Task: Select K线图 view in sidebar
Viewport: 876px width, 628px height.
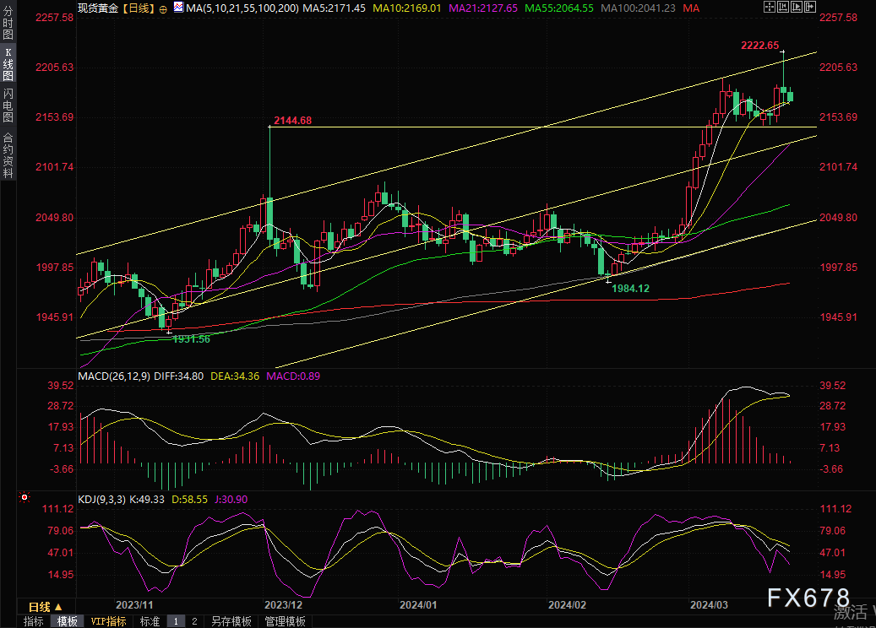Action: coord(8,64)
